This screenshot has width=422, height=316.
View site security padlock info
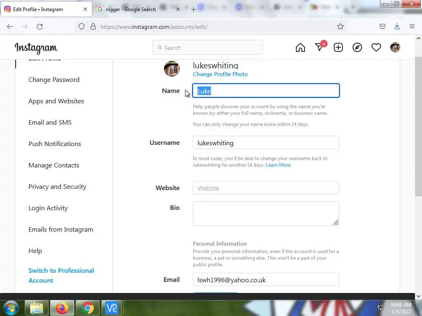tap(93, 26)
